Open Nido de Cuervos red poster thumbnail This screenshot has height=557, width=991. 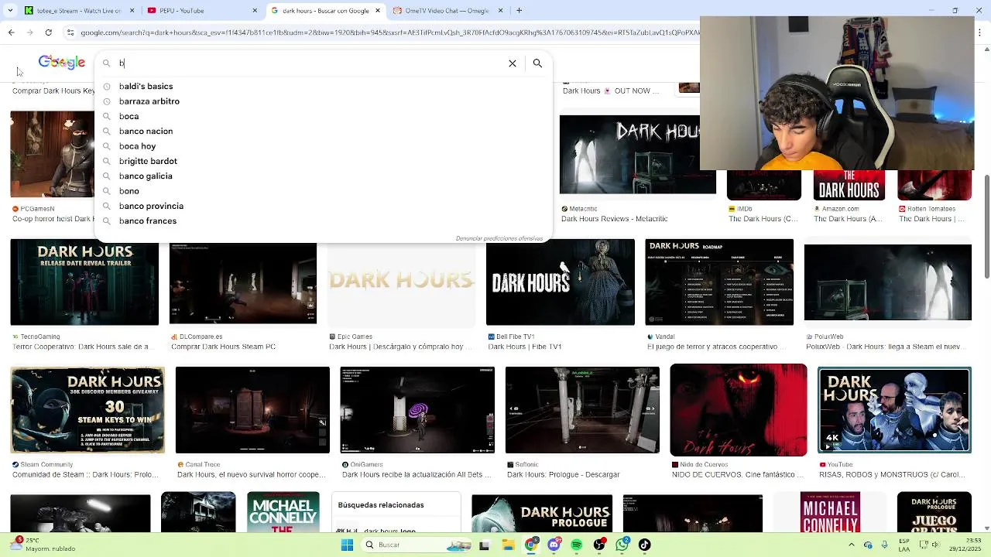(x=739, y=410)
